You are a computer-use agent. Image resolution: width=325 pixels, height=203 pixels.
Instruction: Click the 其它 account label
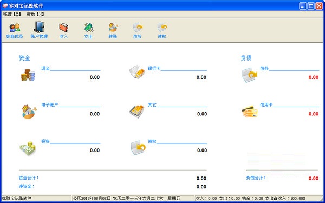point(152,105)
